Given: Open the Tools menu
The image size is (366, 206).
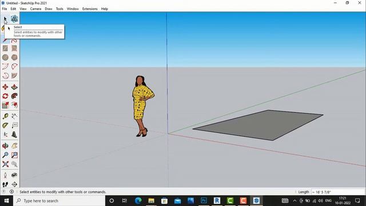Looking at the screenshot, I should [59, 9].
